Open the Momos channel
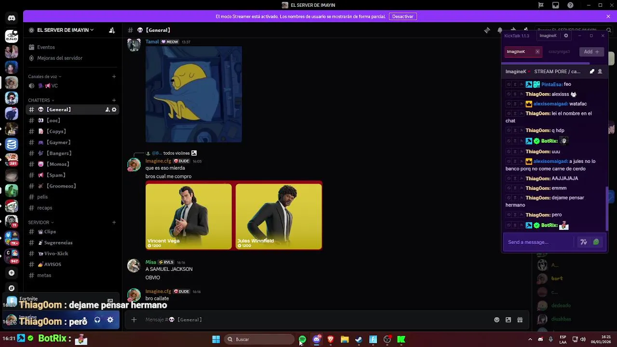This screenshot has height=347, width=617. click(x=72, y=164)
